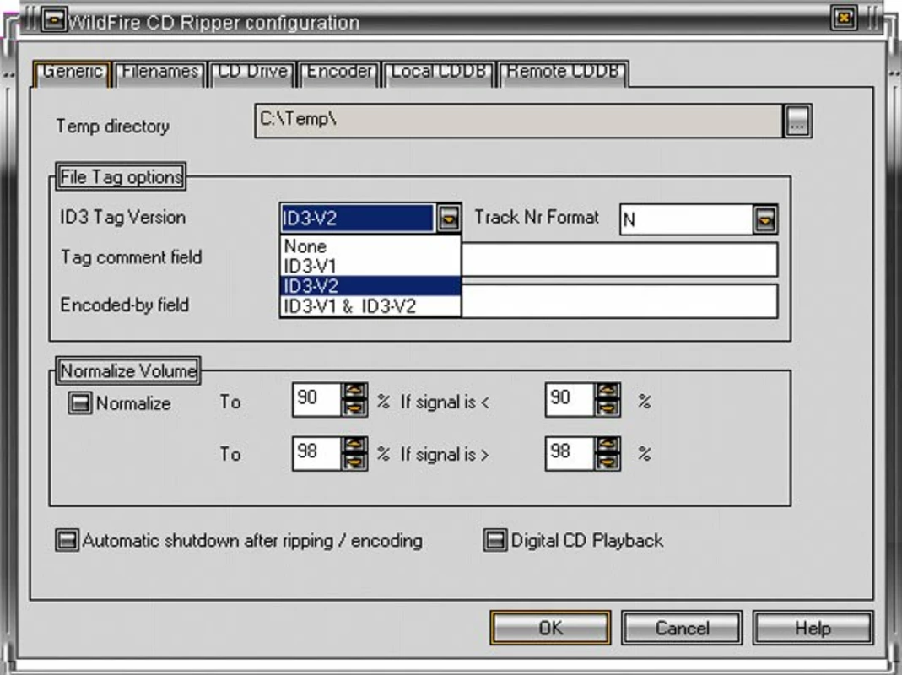Click the Encoded-by field input
The image size is (902, 675).
(x=619, y=300)
